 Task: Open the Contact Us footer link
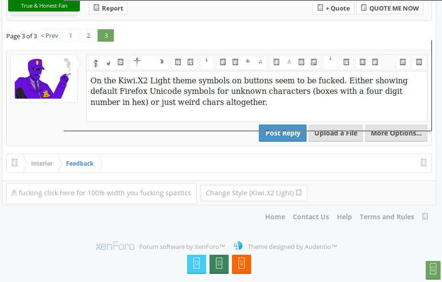click(311, 217)
